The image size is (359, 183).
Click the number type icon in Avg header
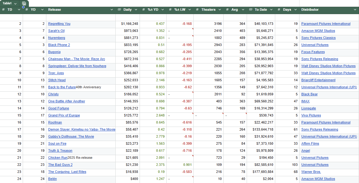click(x=227, y=10)
